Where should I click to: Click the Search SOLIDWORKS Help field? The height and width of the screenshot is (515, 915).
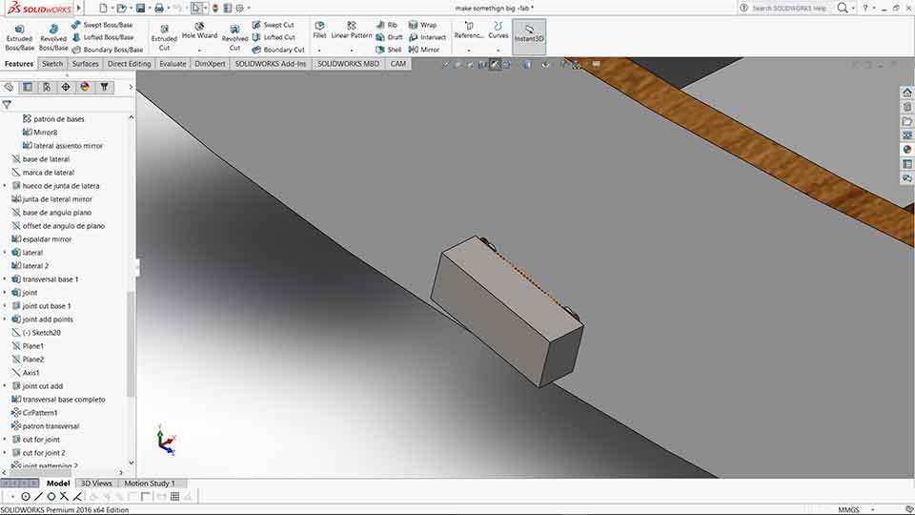(x=788, y=9)
